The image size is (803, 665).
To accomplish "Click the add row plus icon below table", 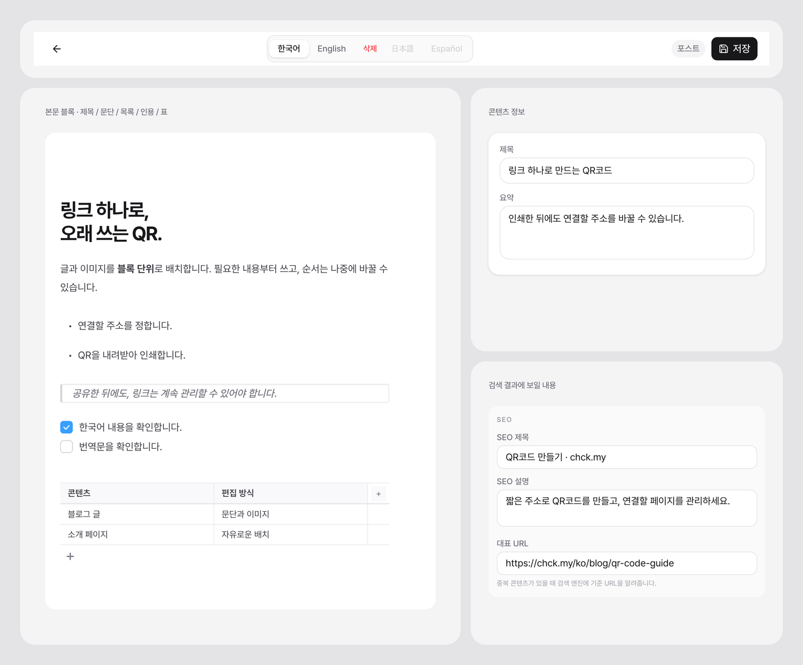I will pyautogui.click(x=70, y=556).
